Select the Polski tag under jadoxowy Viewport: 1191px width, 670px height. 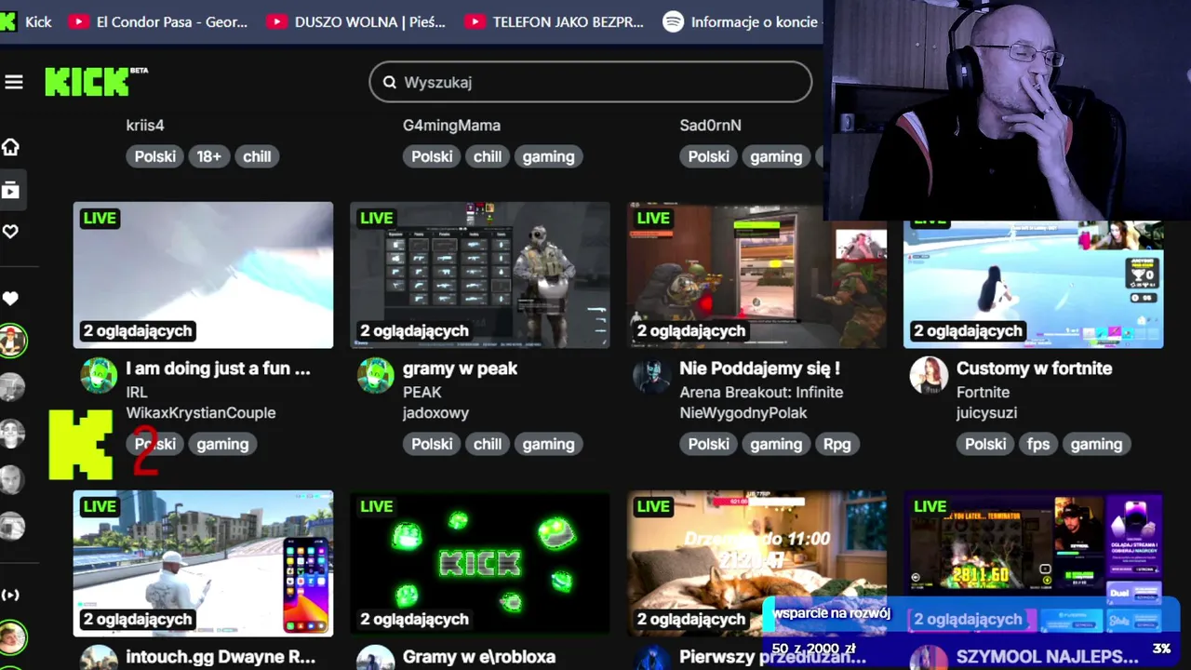click(x=432, y=444)
